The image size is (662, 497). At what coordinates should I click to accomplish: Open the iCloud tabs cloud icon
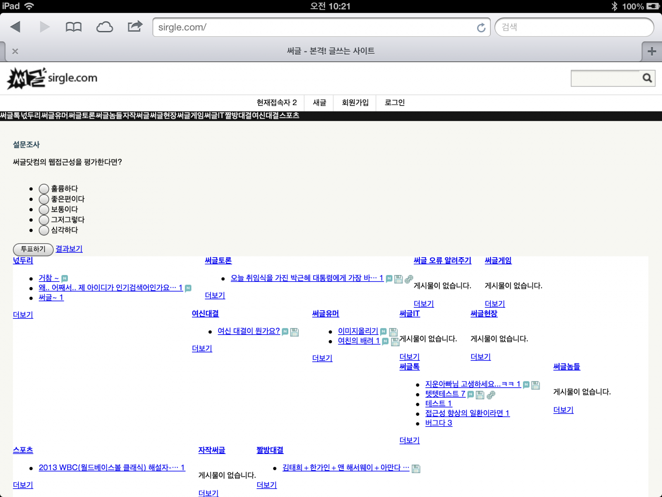(105, 27)
